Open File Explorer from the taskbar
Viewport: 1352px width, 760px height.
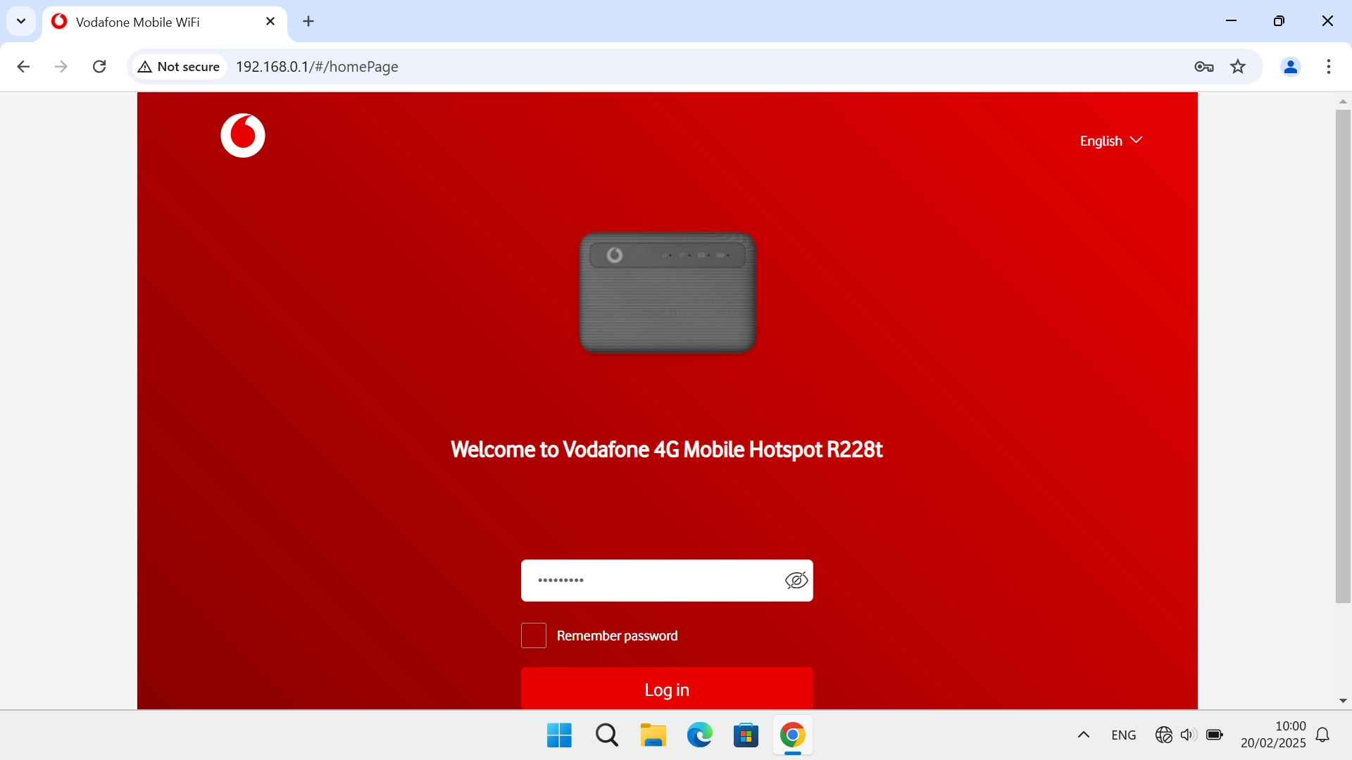653,734
